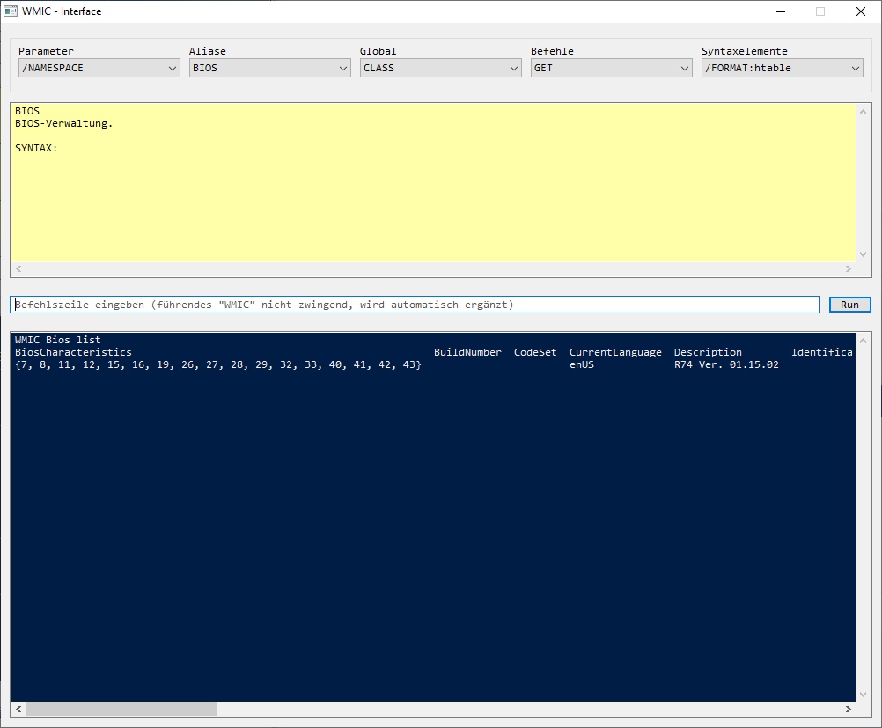
Task: Click left arrow of yellow help pane scrollbar
Action: tap(18, 269)
